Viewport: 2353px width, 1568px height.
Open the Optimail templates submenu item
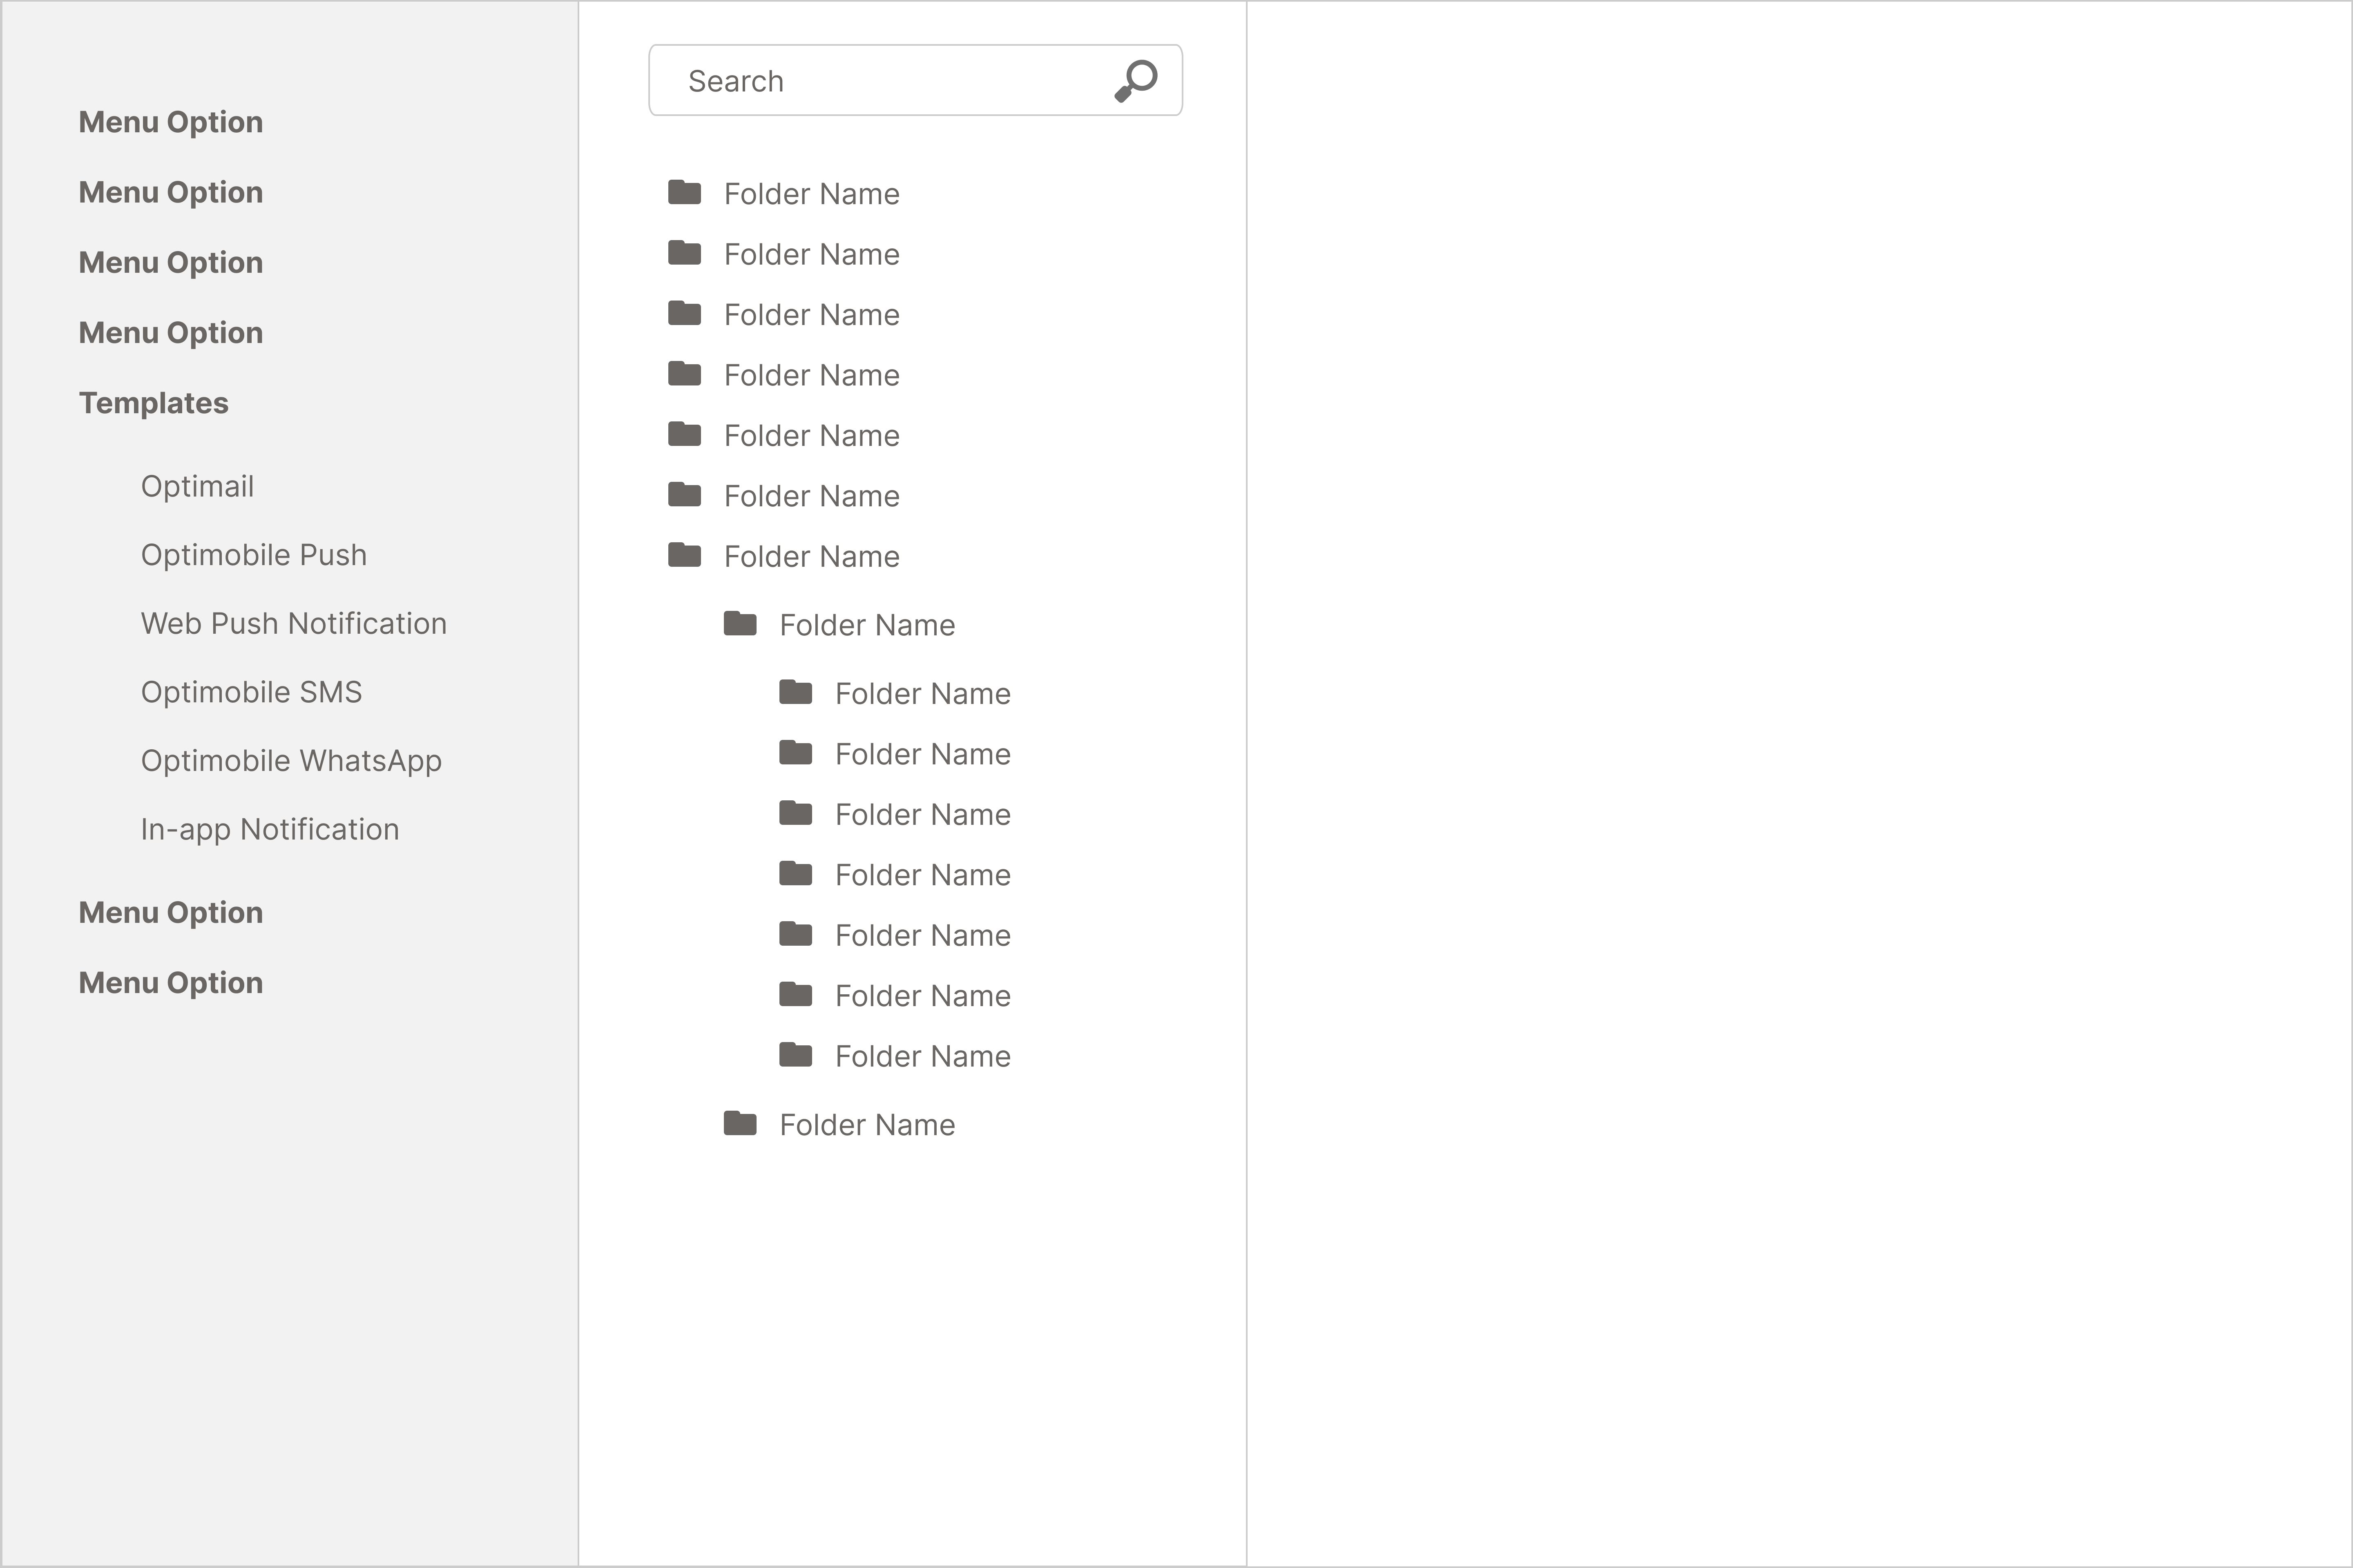197,486
